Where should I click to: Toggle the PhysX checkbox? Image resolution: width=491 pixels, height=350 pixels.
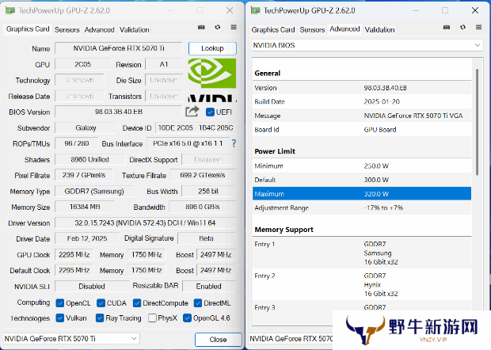152,318
